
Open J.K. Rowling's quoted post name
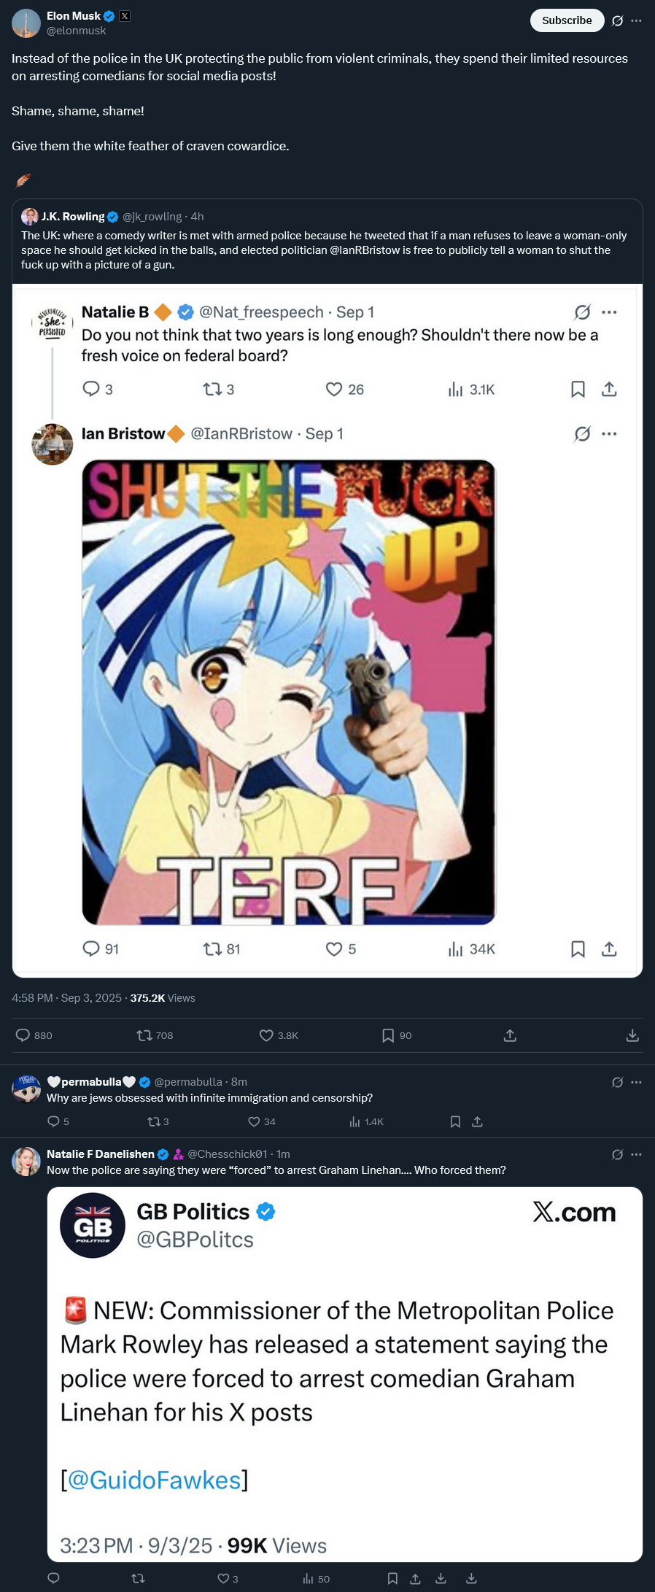point(73,217)
